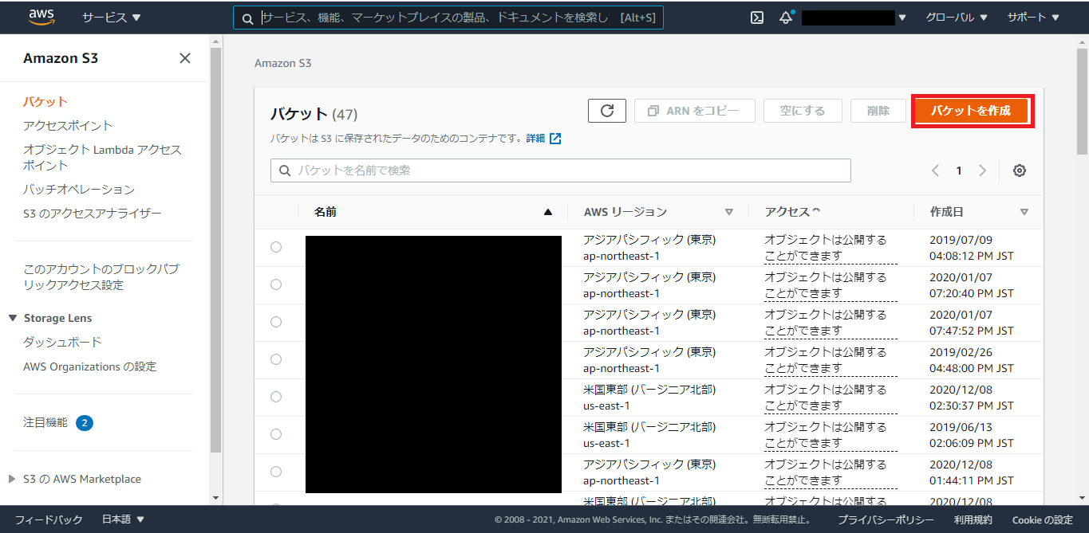The height and width of the screenshot is (533, 1089).
Task: Open アクセスポイント in sidebar
Action: click(68, 125)
